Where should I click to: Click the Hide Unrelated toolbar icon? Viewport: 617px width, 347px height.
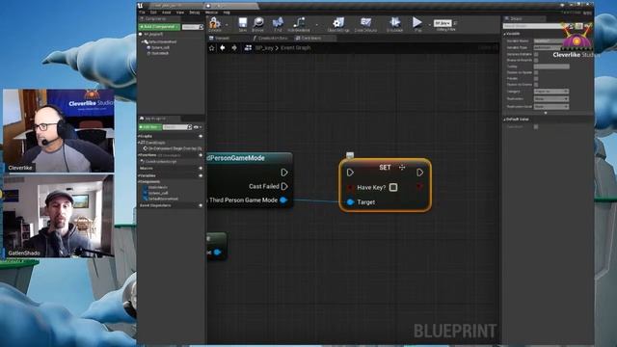pos(299,23)
